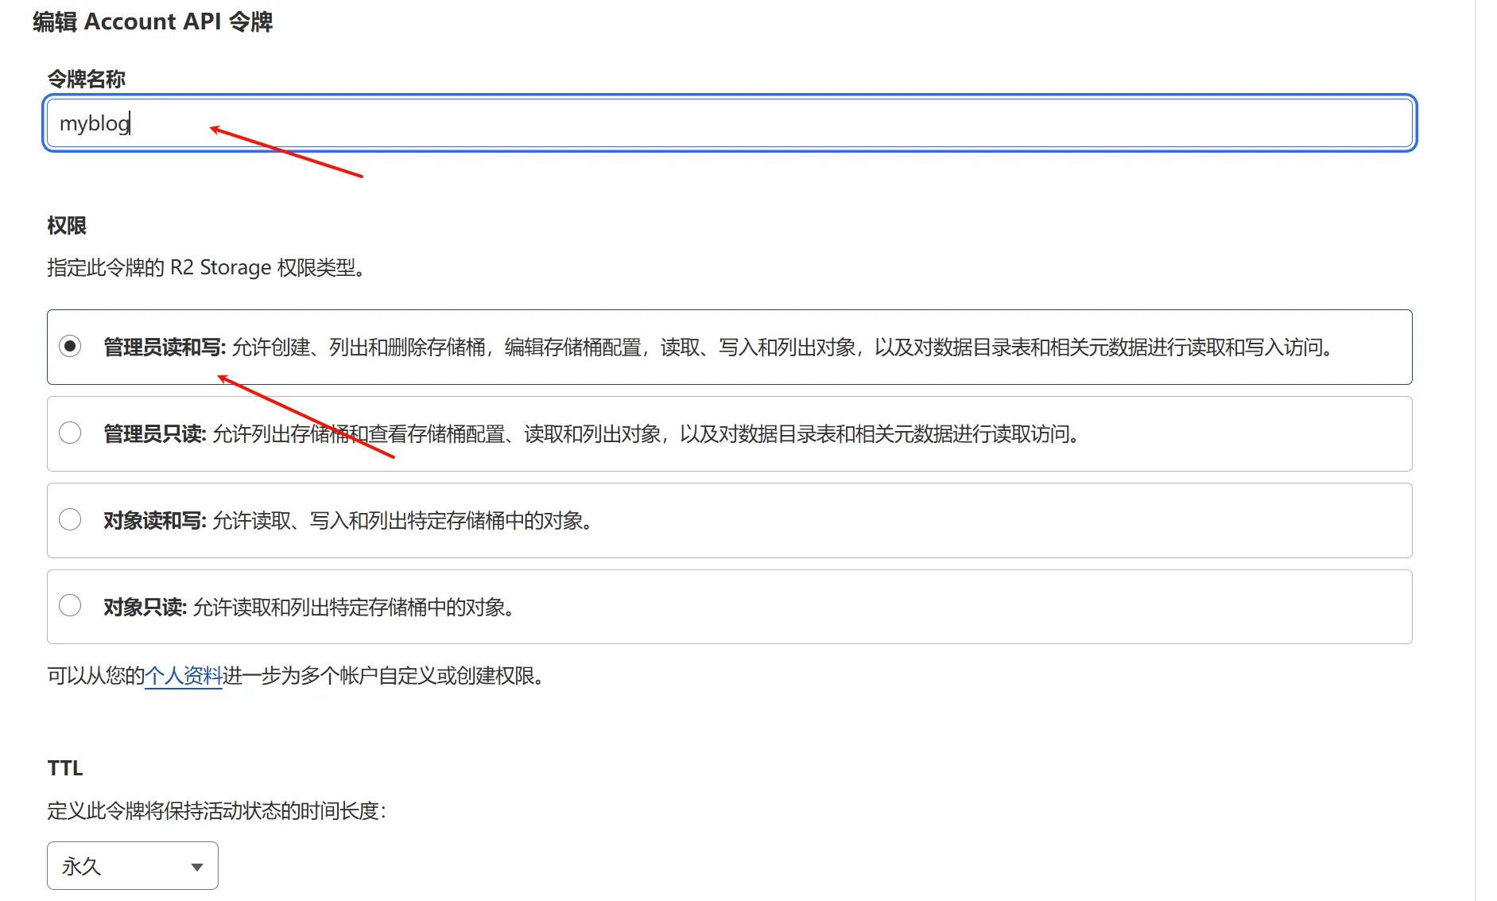The image size is (1497, 901).
Task: Click the 编辑 Account API 令牌 page heading
Action: [x=153, y=21]
